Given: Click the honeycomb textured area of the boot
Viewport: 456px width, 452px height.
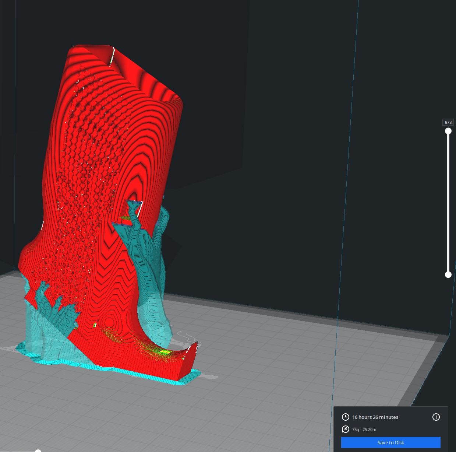Looking at the screenshot, I should (x=85, y=184).
